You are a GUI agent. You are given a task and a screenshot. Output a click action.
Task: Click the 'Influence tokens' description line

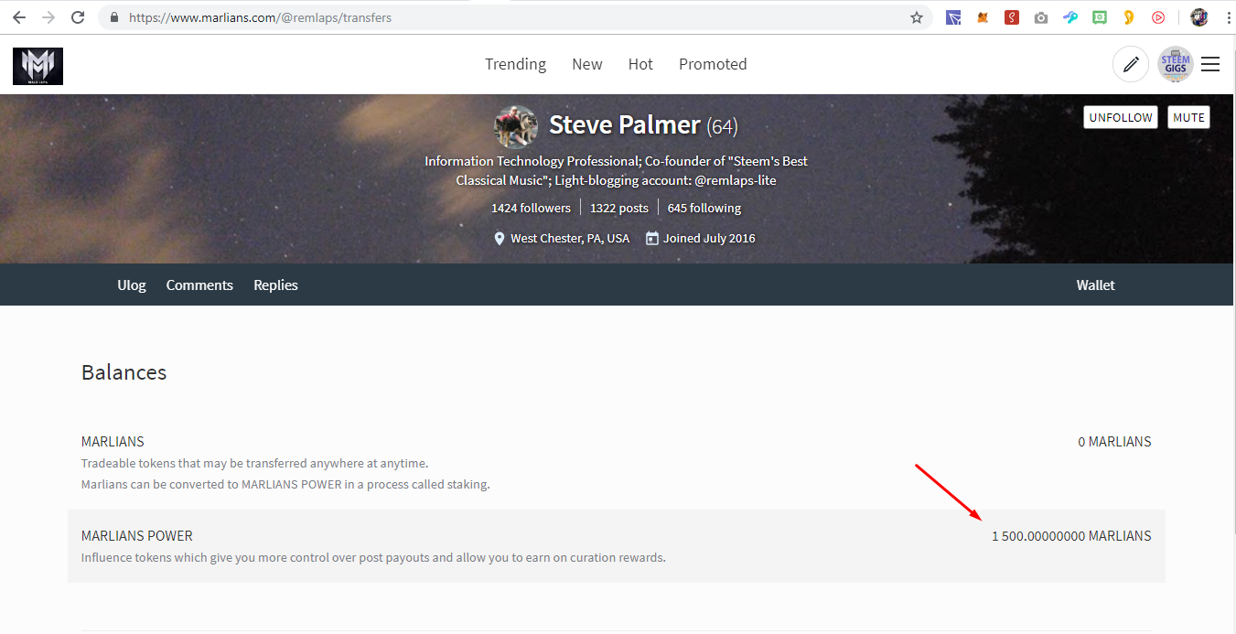click(373, 557)
